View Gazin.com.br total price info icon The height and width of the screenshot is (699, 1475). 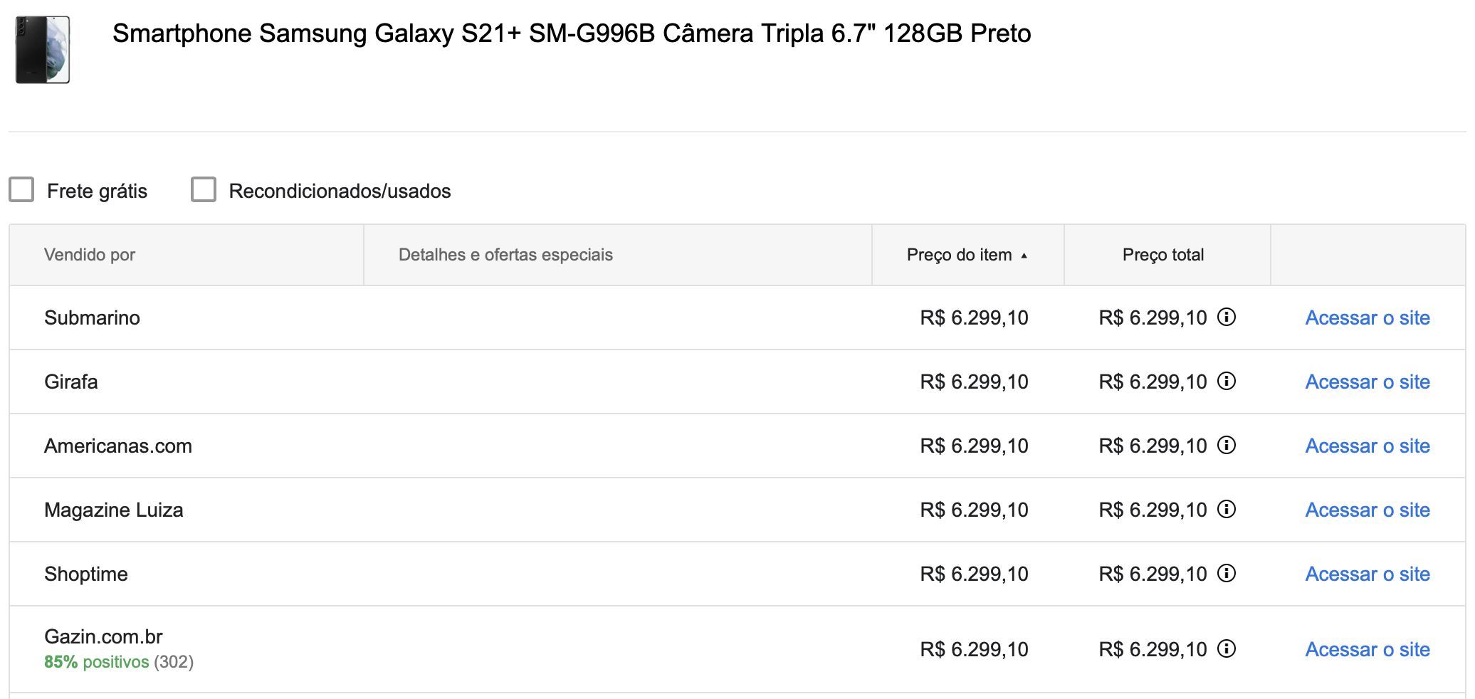pyautogui.click(x=1226, y=648)
